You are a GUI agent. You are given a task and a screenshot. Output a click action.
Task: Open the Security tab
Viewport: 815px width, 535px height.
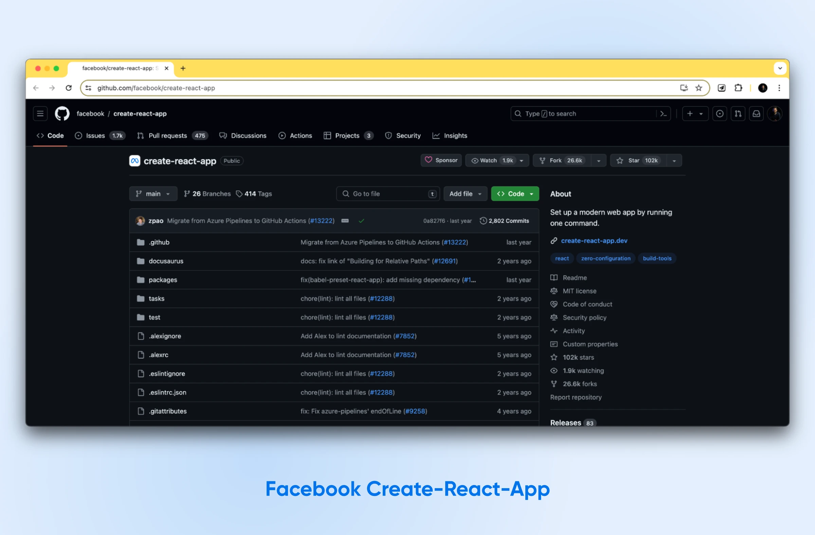pos(403,136)
